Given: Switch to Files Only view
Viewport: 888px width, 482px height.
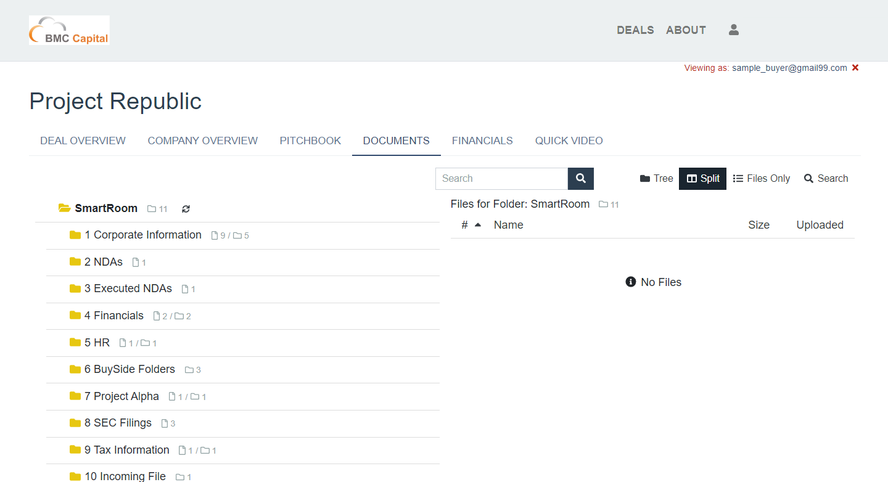Looking at the screenshot, I should [x=762, y=179].
